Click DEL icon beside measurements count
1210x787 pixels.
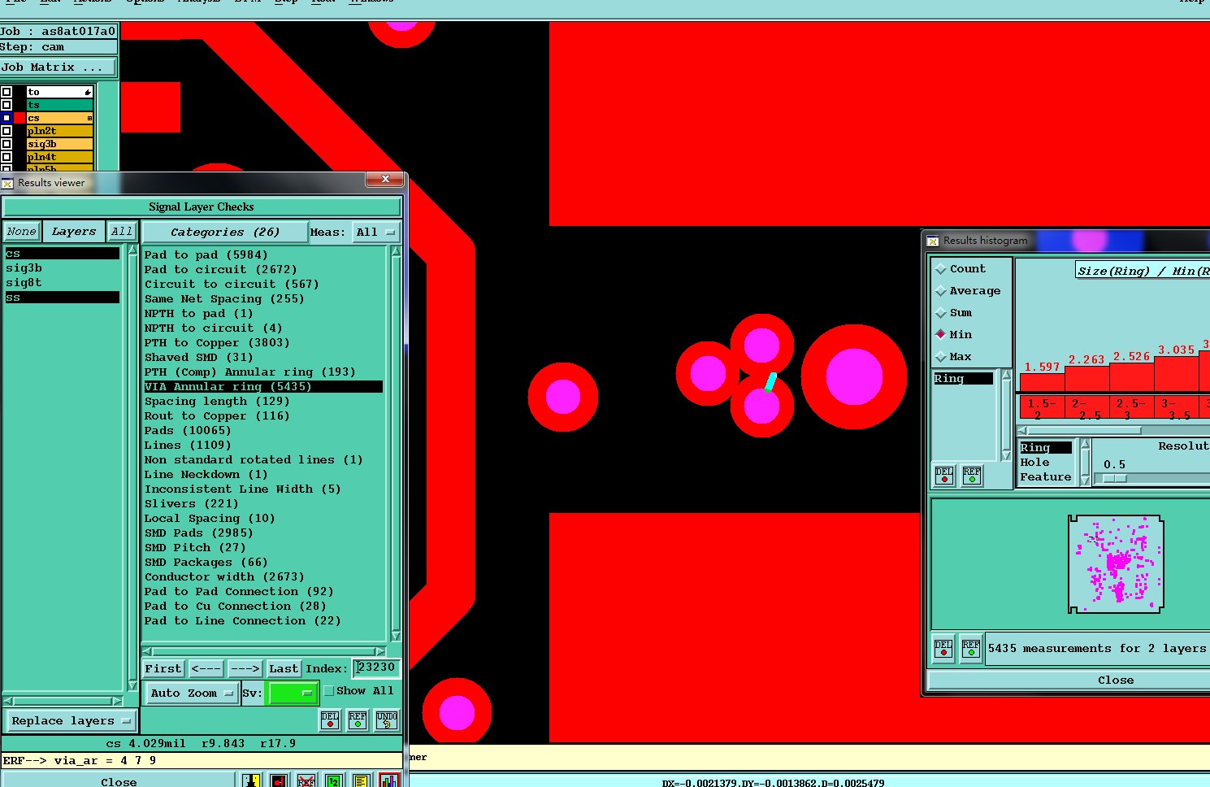pyautogui.click(x=943, y=648)
